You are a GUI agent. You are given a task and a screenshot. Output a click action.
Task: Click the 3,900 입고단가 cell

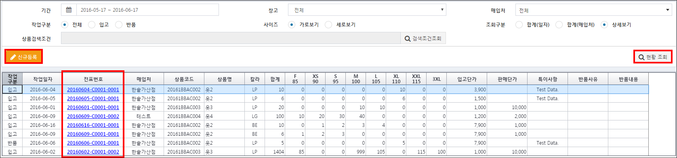tap(467, 89)
